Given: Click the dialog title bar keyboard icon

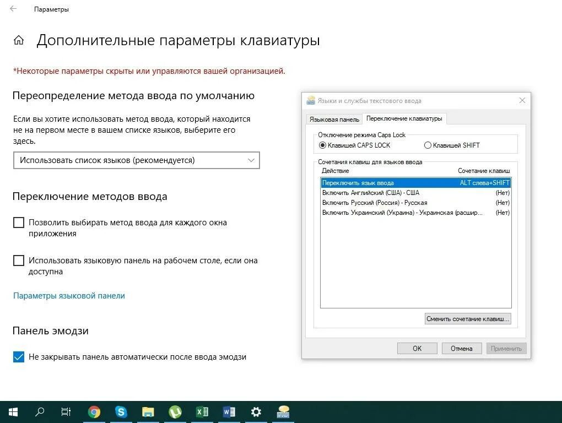Looking at the screenshot, I should [311, 101].
